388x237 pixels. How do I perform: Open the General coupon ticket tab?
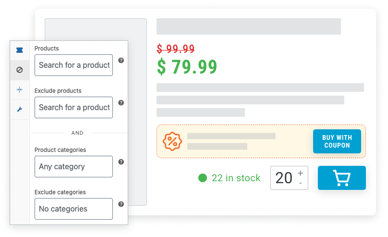pos(20,50)
